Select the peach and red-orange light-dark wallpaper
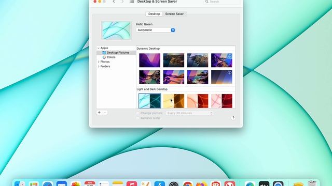This screenshot has height=186, width=332. coord(198,101)
